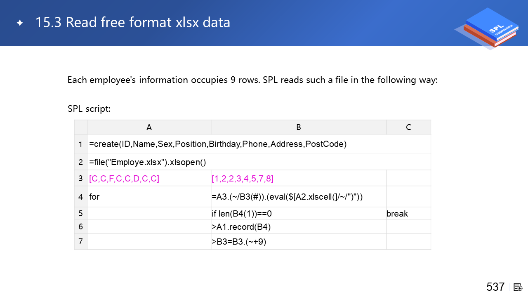The image size is (528, 297).
Task: Click the 'if len(B4(1))==0' cell
Action: pyautogui.click(x=242, y=214)
